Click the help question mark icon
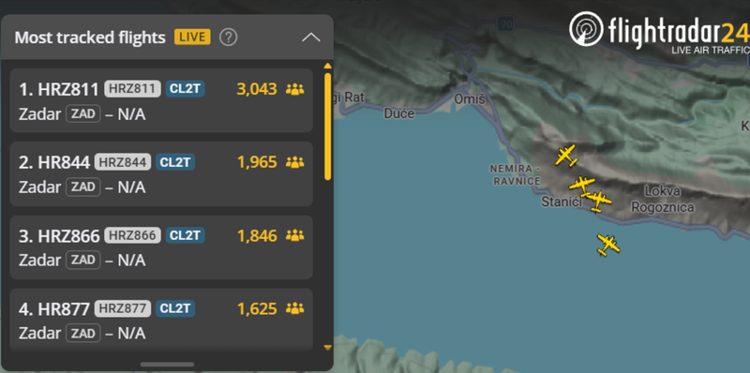 point(228,37)
